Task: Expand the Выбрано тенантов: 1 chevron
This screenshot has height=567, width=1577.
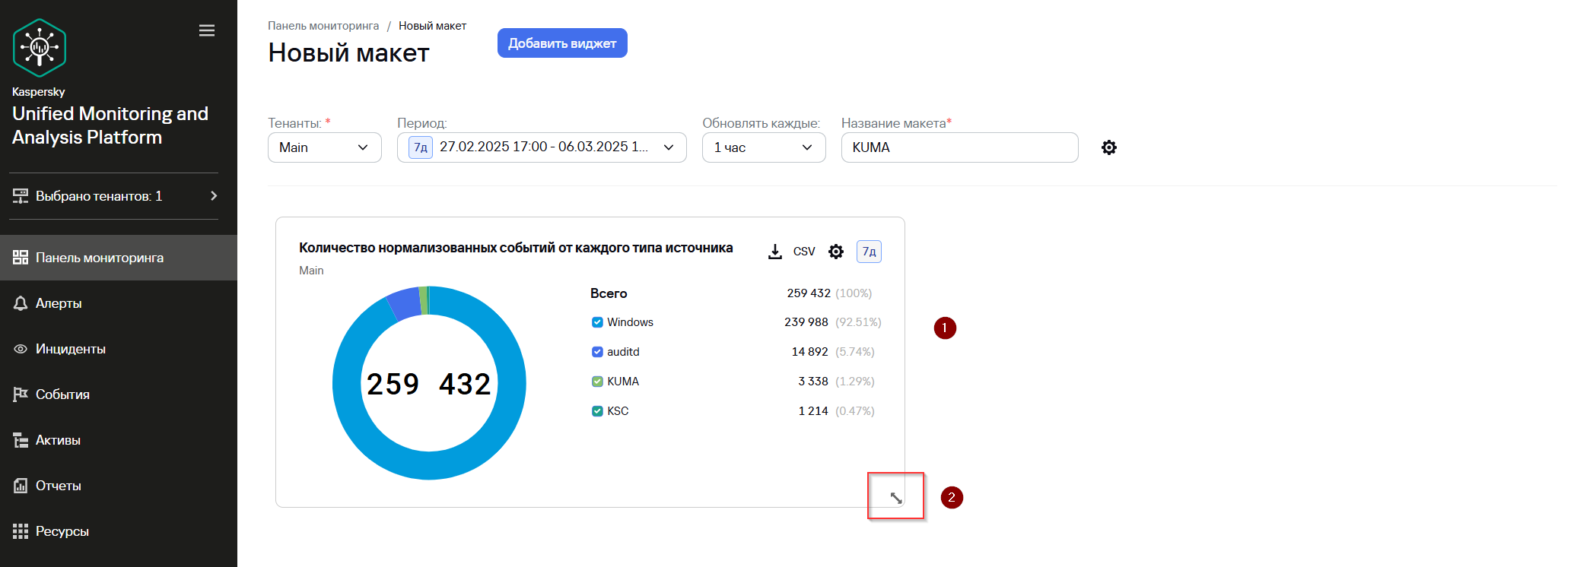Action: (214, 196)
